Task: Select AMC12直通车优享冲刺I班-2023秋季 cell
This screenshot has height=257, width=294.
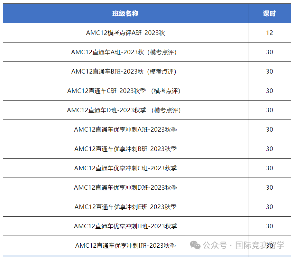Action: 126,245
